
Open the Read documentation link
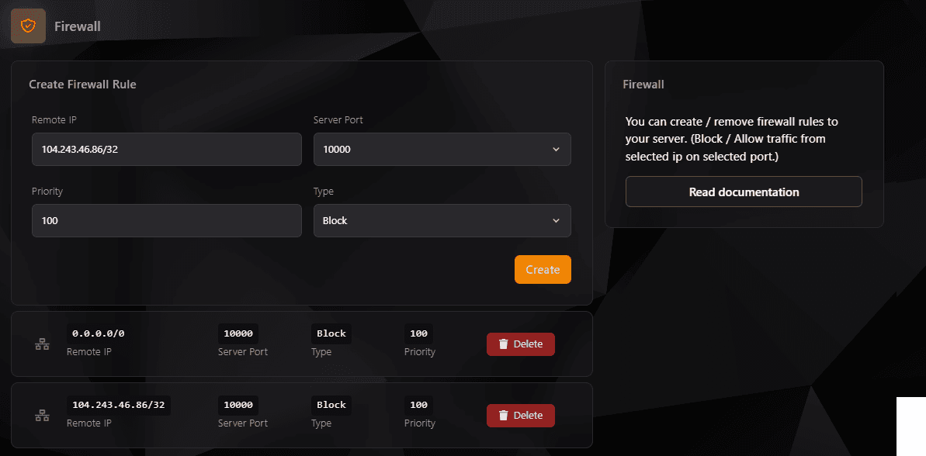click(744, 192)
